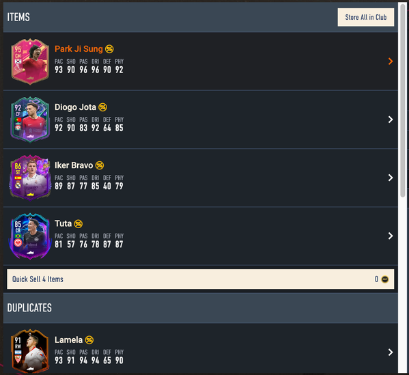Select the Tuta 85 CB card image
Screen dimensions: 409x375
[30, 236]
